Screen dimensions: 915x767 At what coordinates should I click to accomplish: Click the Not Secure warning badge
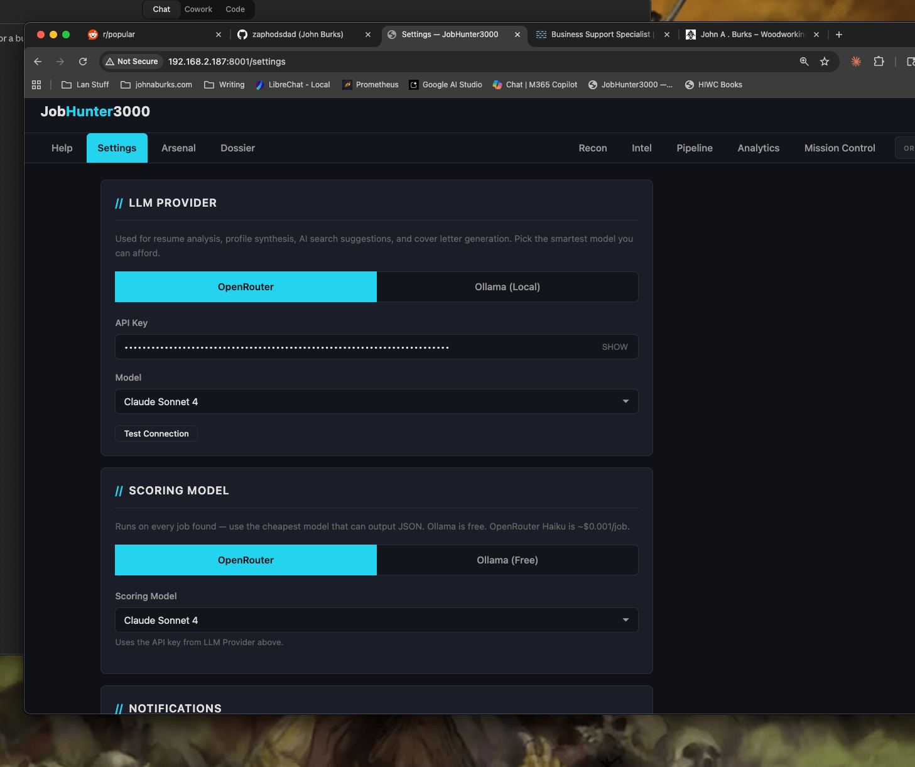tap(132, 62)
